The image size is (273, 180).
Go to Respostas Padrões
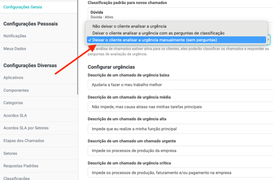21,166
